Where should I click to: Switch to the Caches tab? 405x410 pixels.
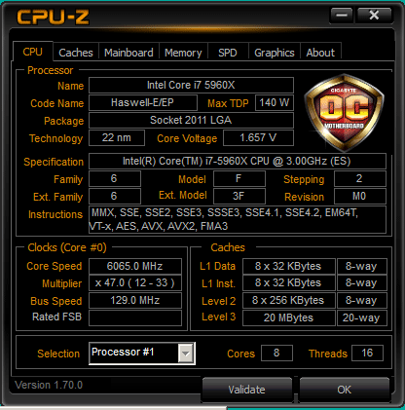[x=76, y=53]
